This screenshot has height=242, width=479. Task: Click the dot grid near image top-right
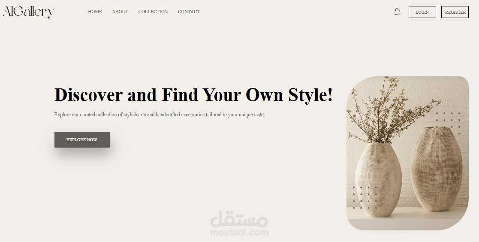click(448, 124)
